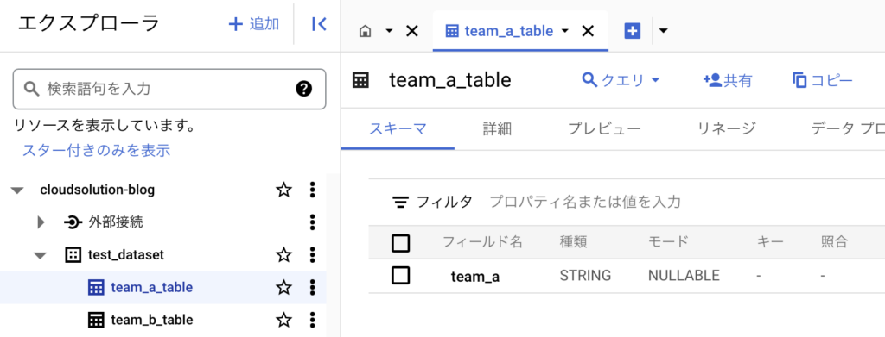Star the cloudsolution-blog project

click(283, 190)
